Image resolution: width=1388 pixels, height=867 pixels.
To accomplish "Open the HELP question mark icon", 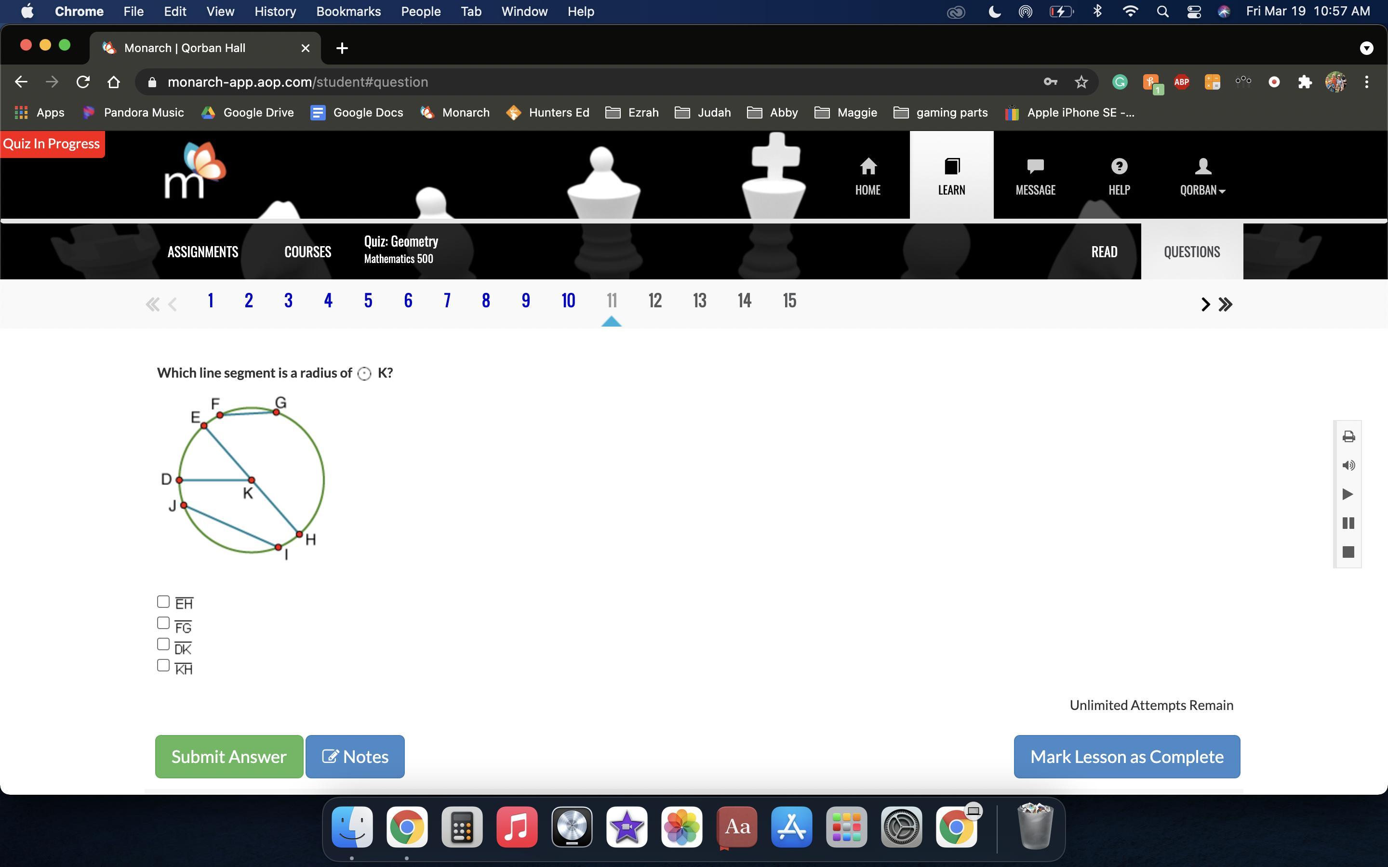I will (1119, 176).
